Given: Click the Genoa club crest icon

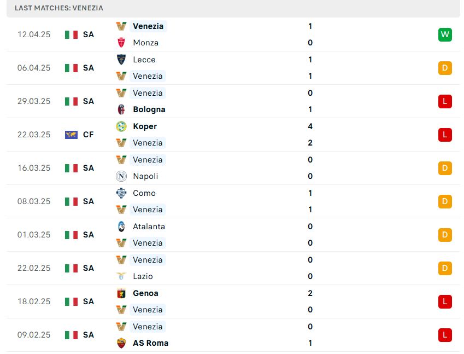Looking at the screenshot, I should tap(121, 293).
